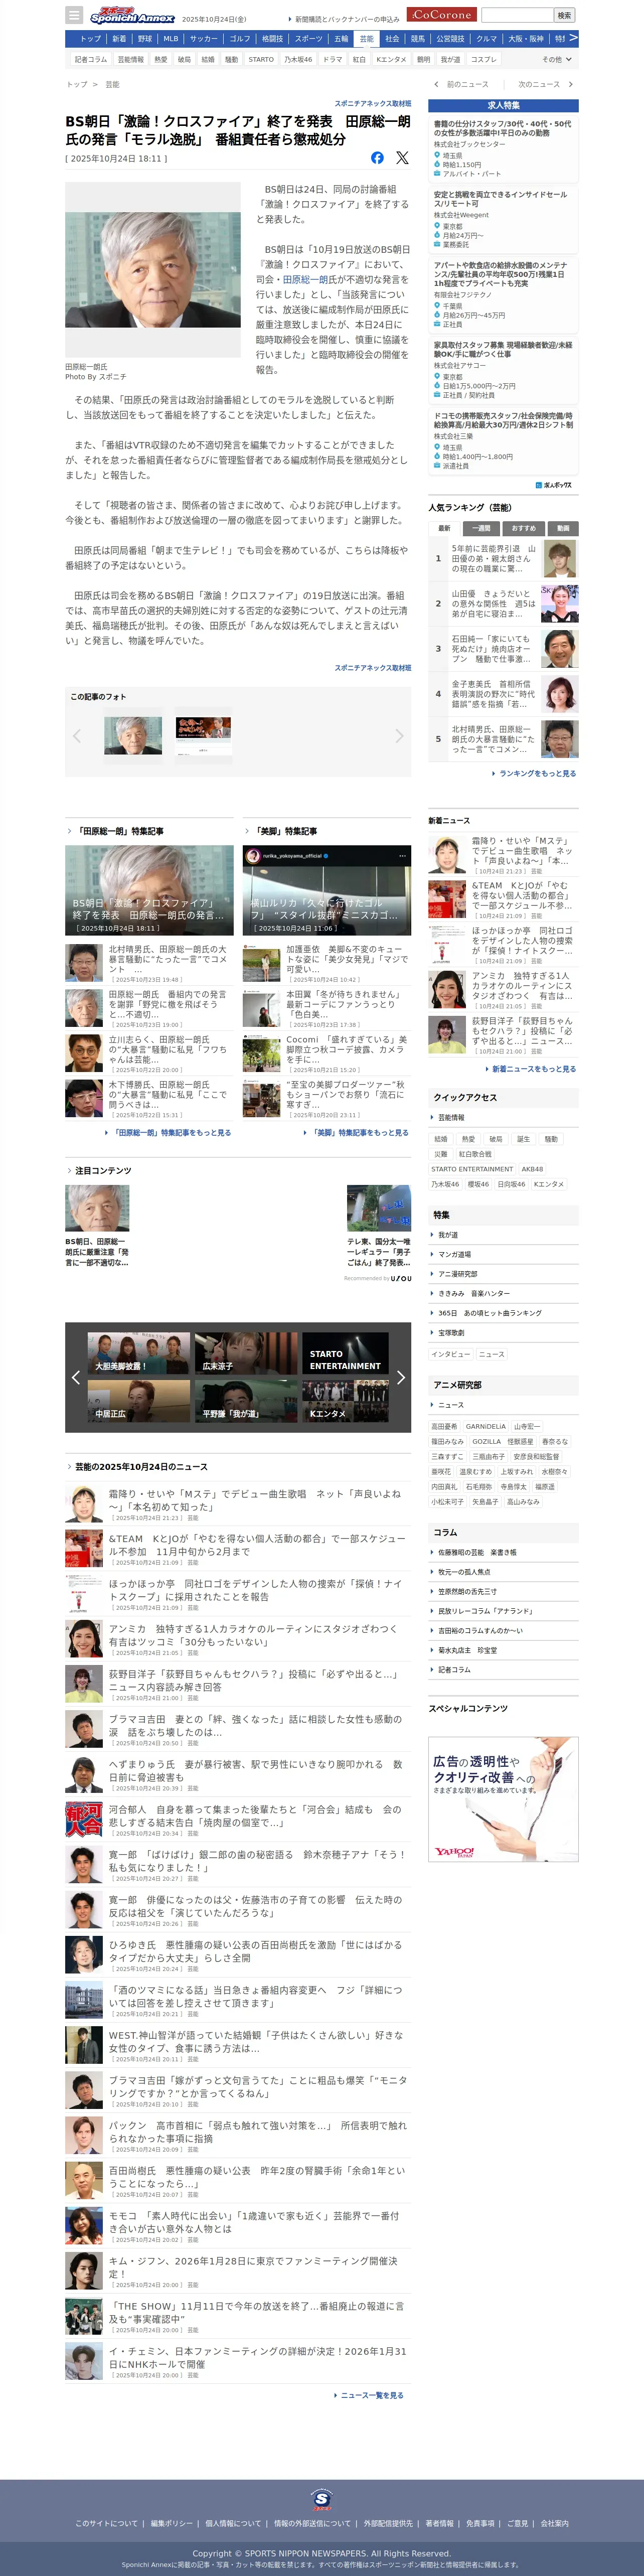Open the Kエンタメ sub-category

click(x=391, y=59)
